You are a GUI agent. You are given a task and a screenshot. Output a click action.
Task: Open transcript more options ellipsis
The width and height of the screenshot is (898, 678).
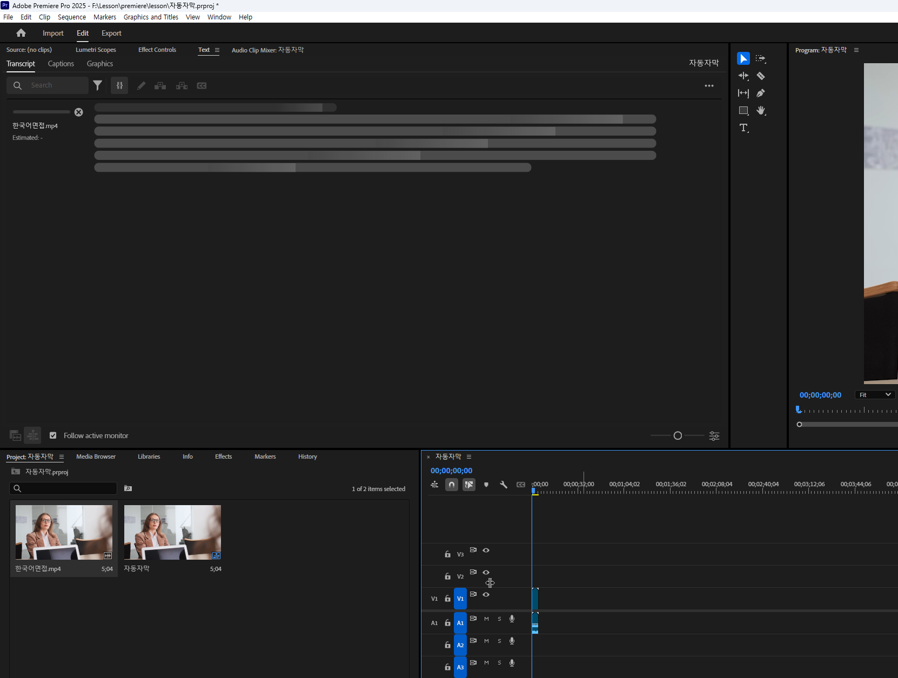tap(709, 86)
